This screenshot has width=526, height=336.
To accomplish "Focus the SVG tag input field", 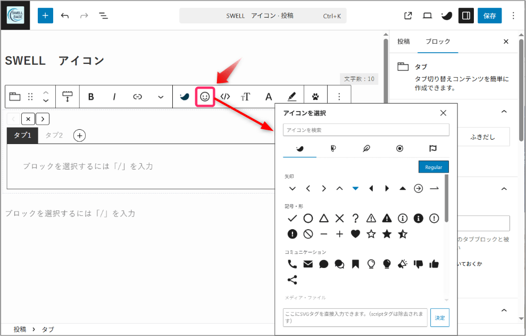I will coord(355,317).
